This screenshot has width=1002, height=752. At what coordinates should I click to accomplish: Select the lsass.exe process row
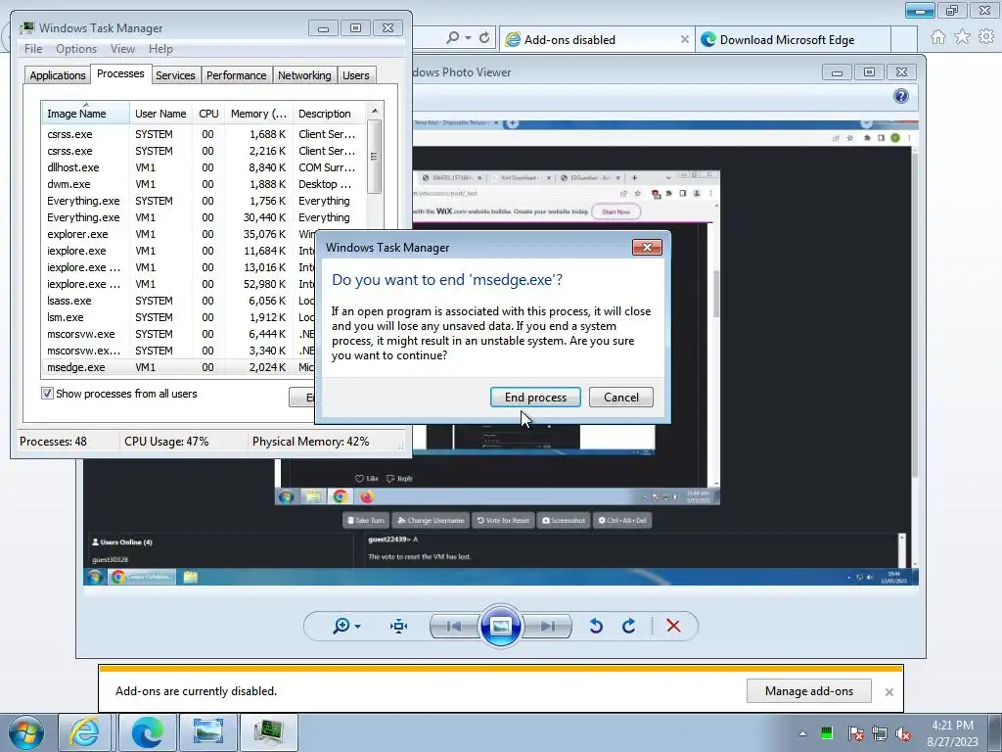pyautogui.click(x=179, y=301)
